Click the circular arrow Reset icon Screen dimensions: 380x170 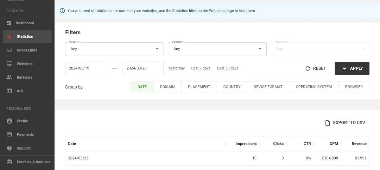coord(308,68)
